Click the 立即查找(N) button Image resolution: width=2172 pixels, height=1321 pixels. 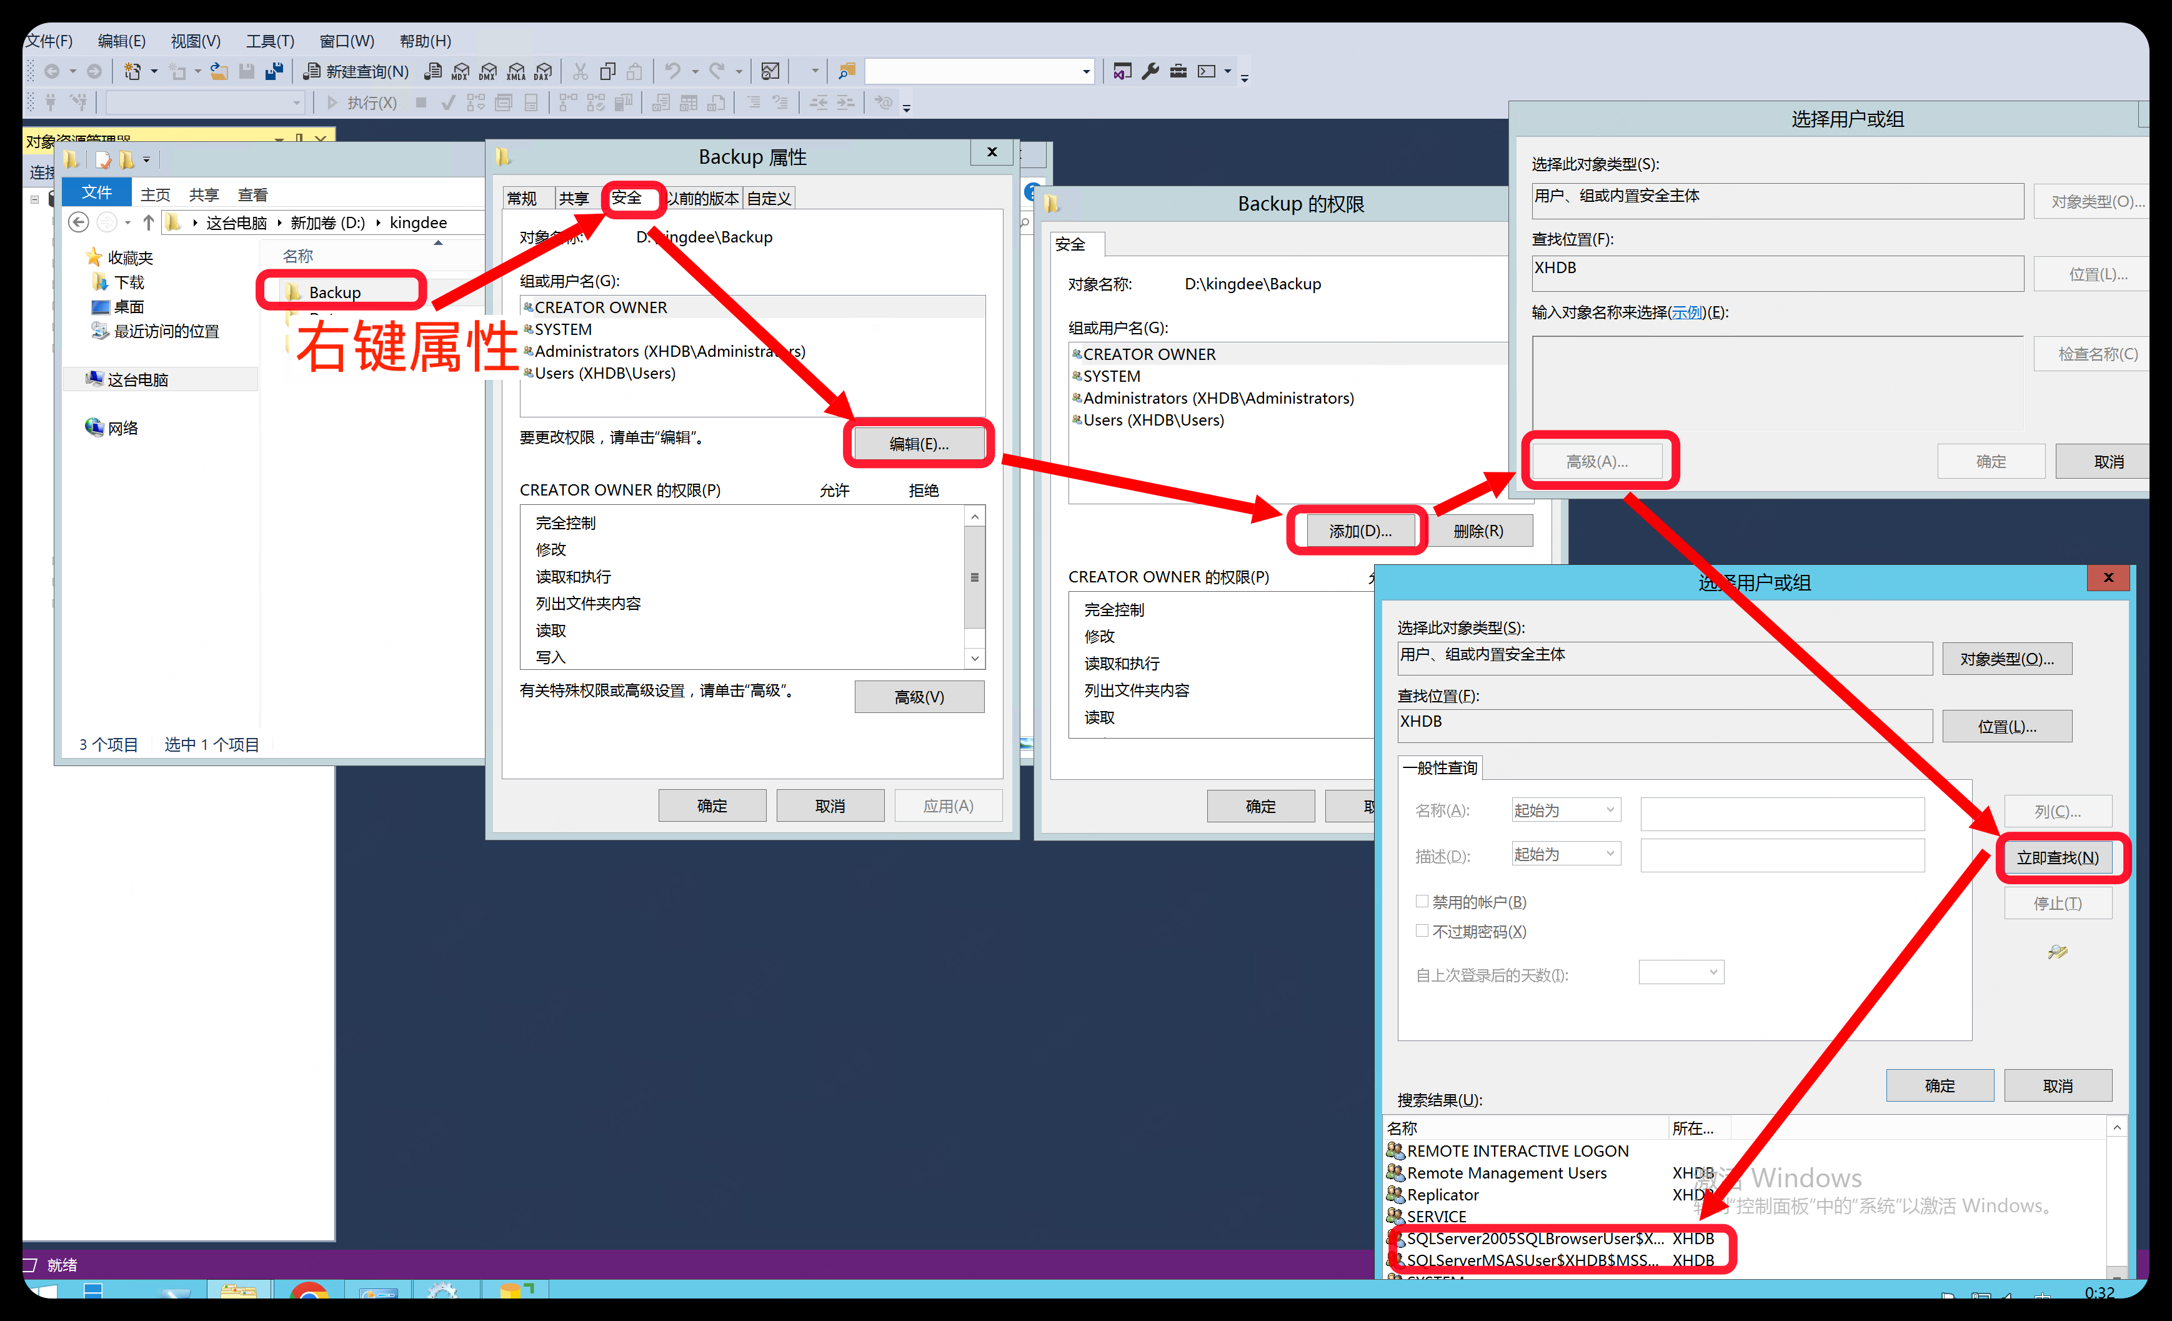click(2058, 857)
